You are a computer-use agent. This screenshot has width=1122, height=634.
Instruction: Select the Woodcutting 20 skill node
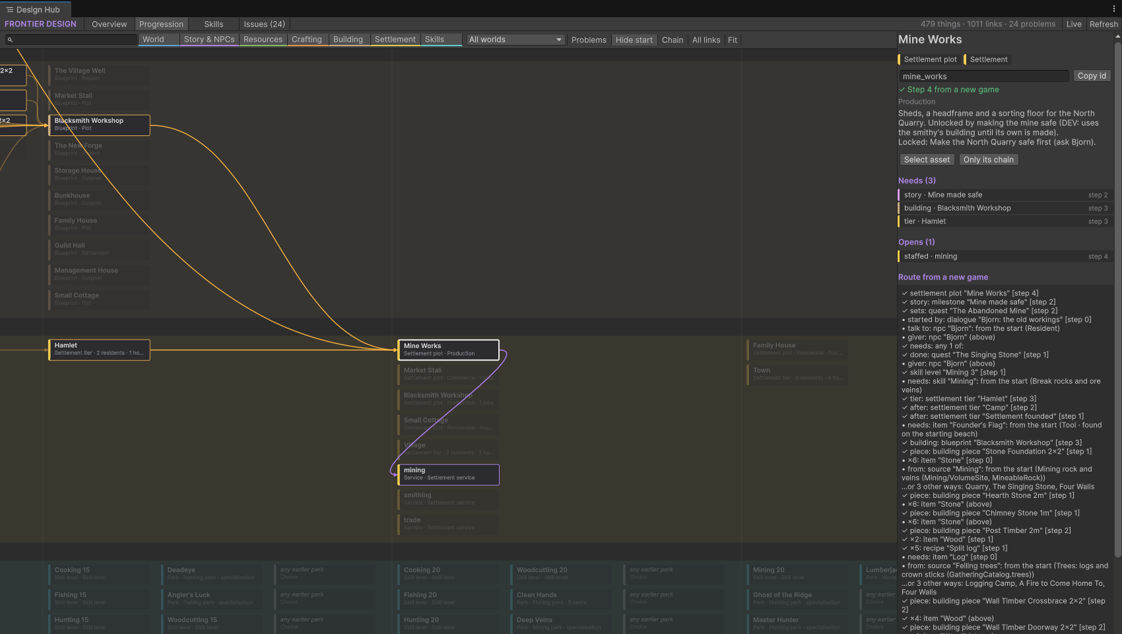(x=561, y=574)
